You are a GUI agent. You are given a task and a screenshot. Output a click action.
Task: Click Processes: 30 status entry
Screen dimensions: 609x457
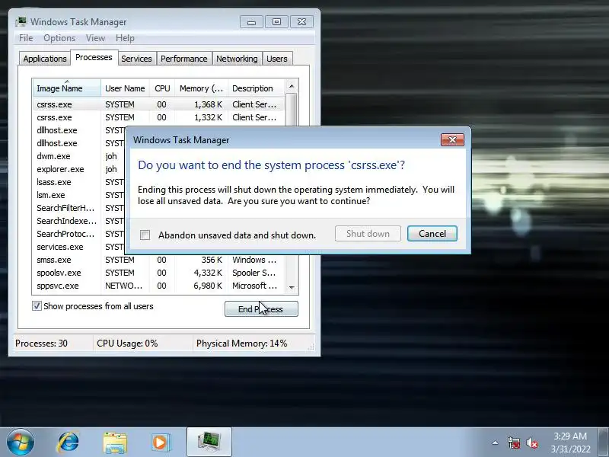41,344
